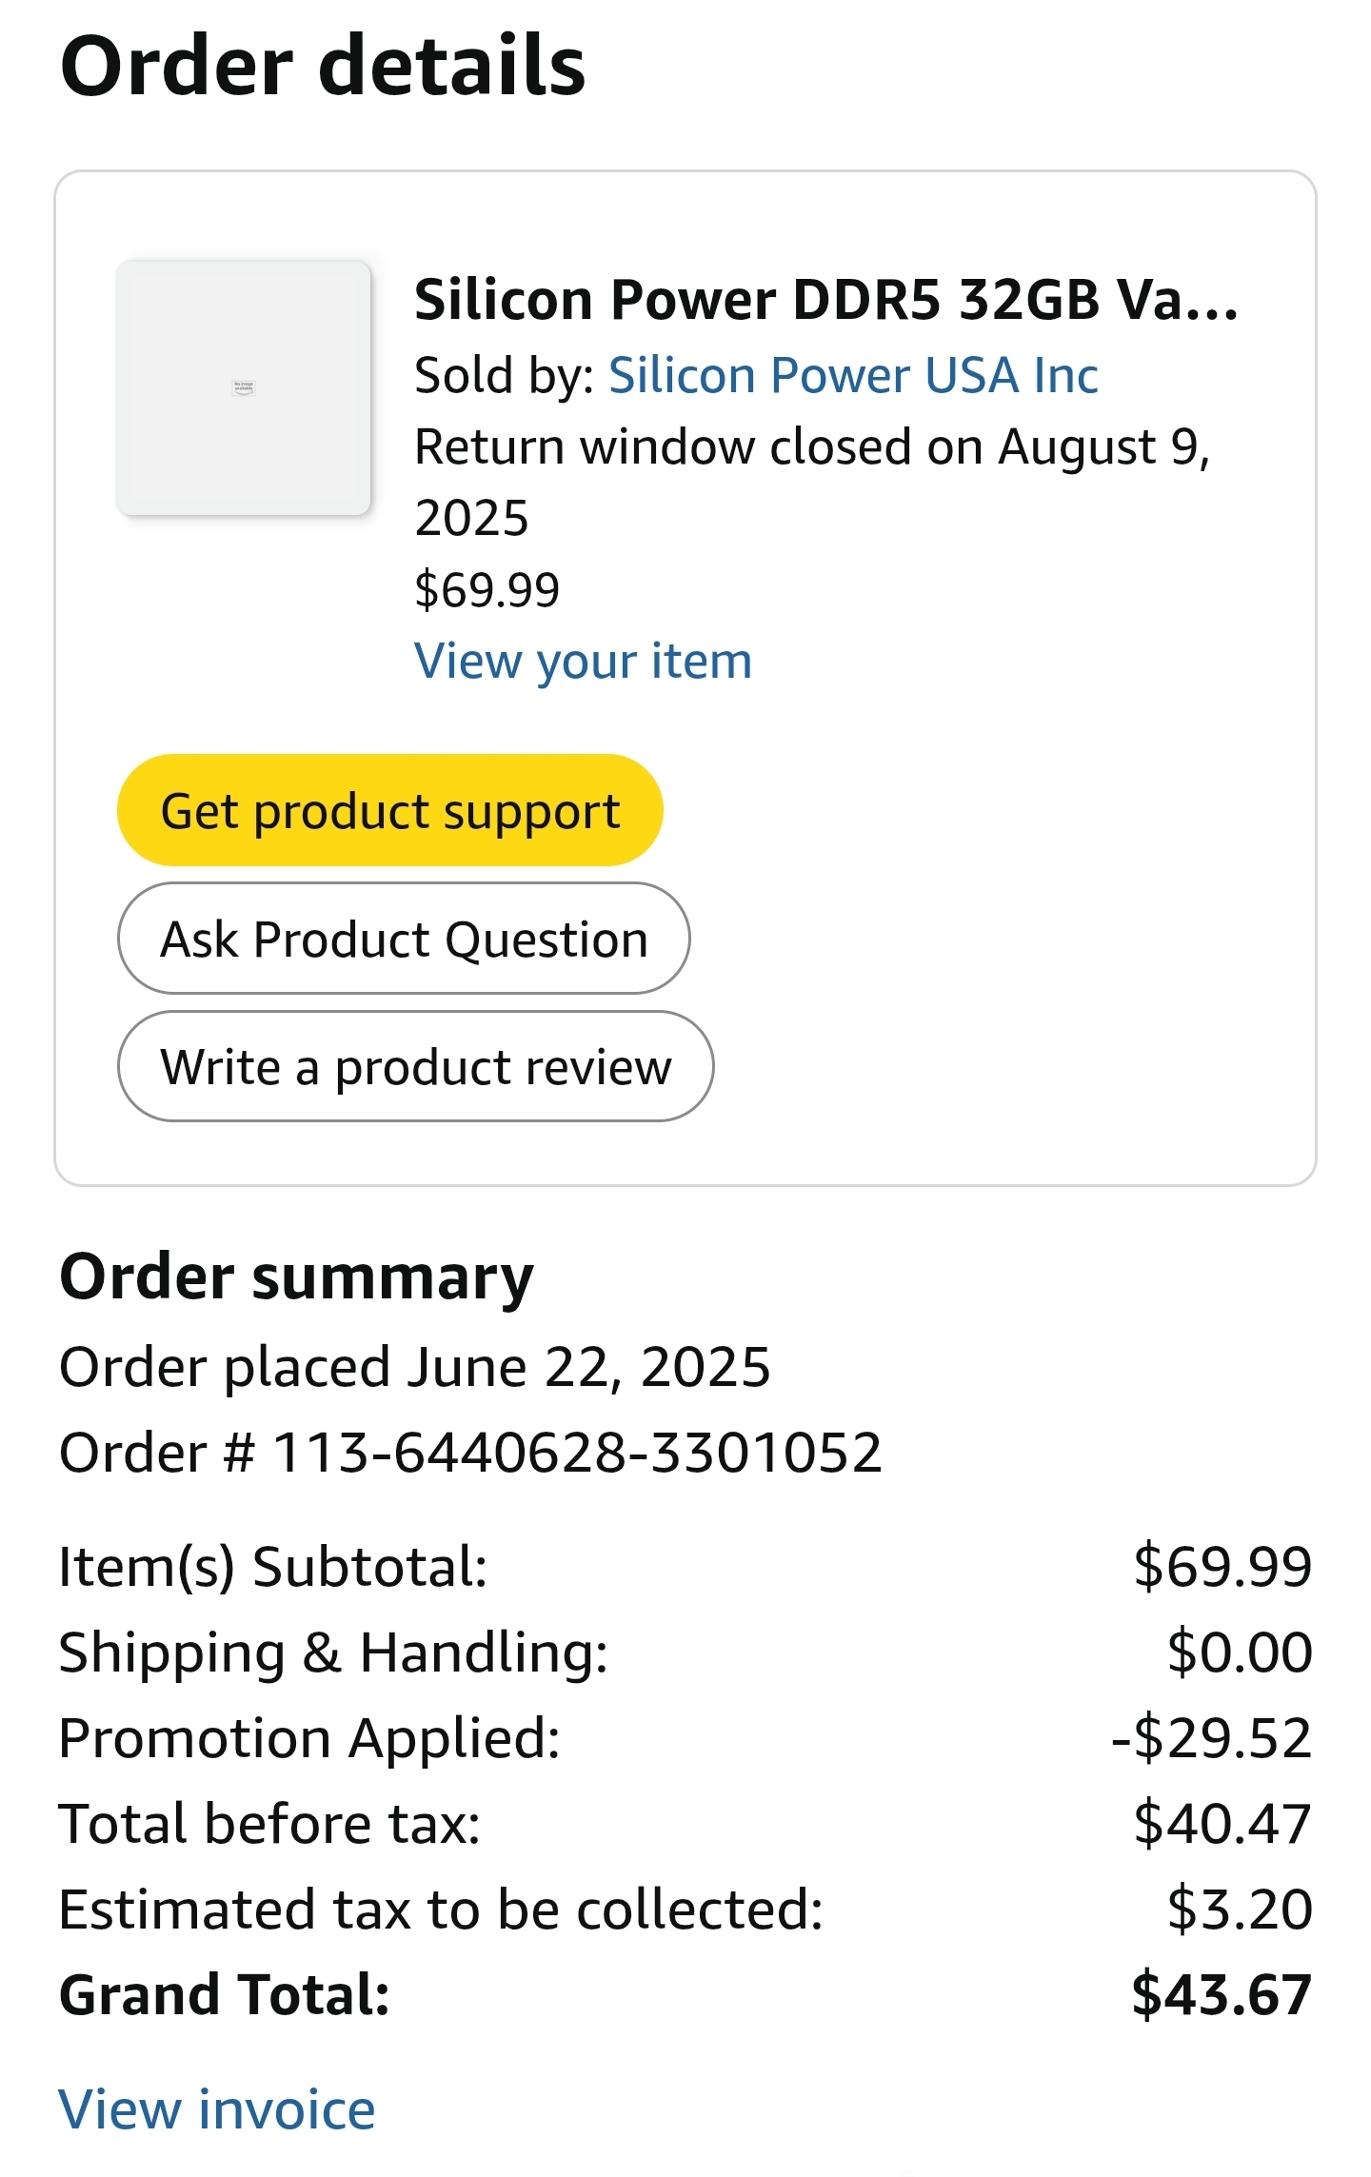
Task: Tap the Ask Product Question button
Action: [x=404, y=940]
